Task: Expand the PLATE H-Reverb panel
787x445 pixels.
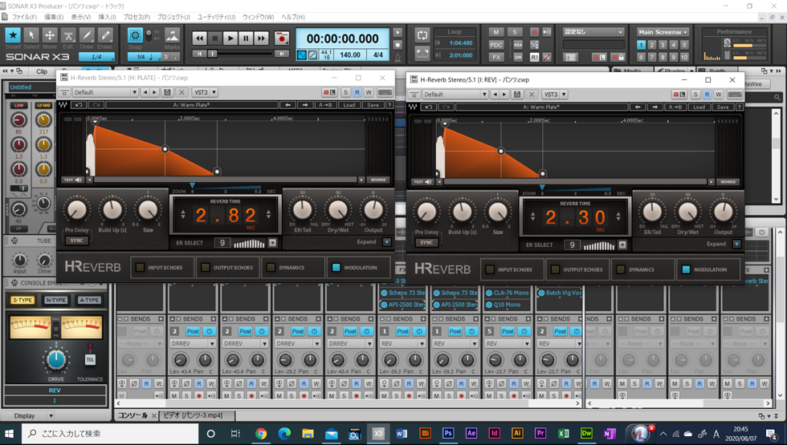Action: (386, 242)
